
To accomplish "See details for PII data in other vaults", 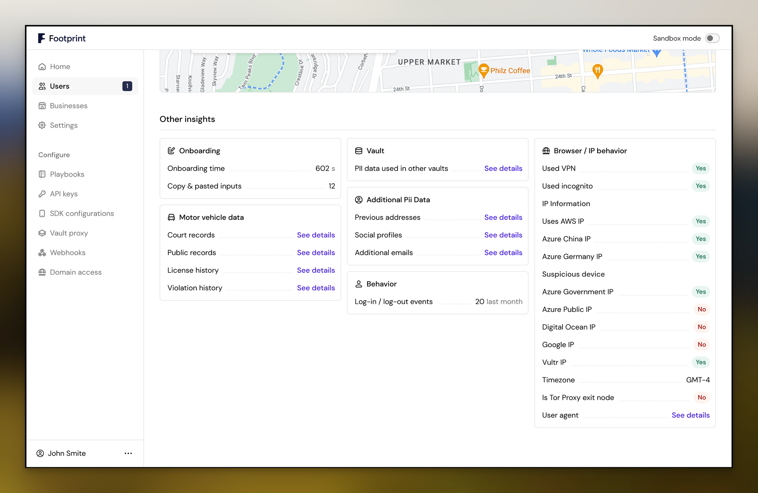I will pos(503,169).
